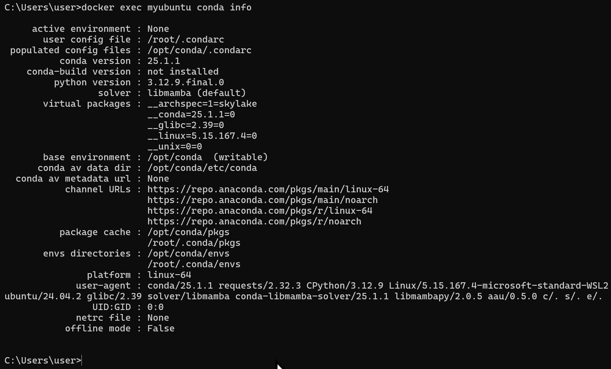The image size is (611, 369).
Task: Click the __archspec=1=skylake virtual package
Action: 202,104
